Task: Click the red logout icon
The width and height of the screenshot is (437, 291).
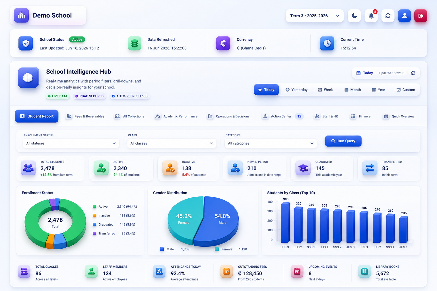Action: [x=421, y=16]
